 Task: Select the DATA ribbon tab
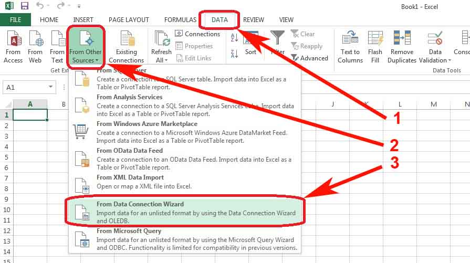[x=220, y=20]
